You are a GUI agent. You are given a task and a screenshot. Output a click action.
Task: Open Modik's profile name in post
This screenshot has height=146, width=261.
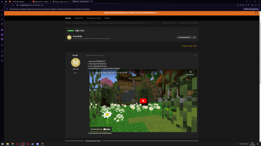tap(75, 55)
